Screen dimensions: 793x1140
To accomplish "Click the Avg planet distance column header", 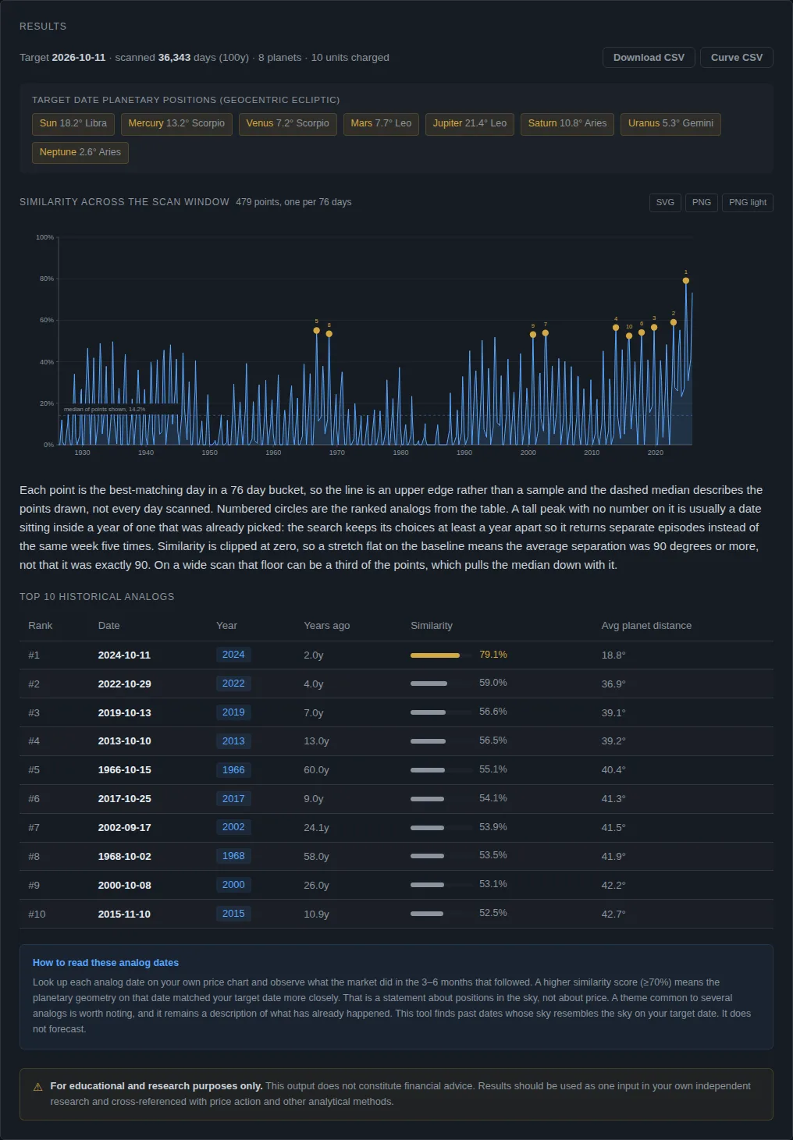I will [x=646, y=626].
